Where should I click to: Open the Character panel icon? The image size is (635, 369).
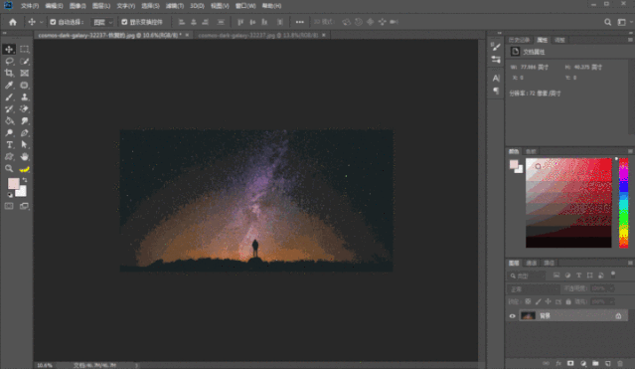(x=496, y=78)
